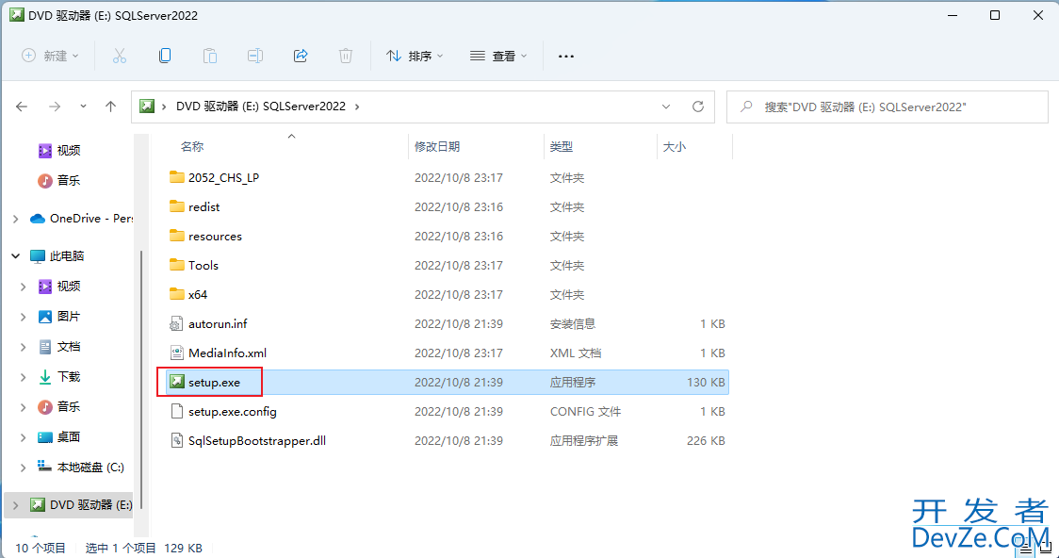Open the 查看 (View) dropdown
The width and height of the screenshot is (1059, 558).
tap(498, 56)
